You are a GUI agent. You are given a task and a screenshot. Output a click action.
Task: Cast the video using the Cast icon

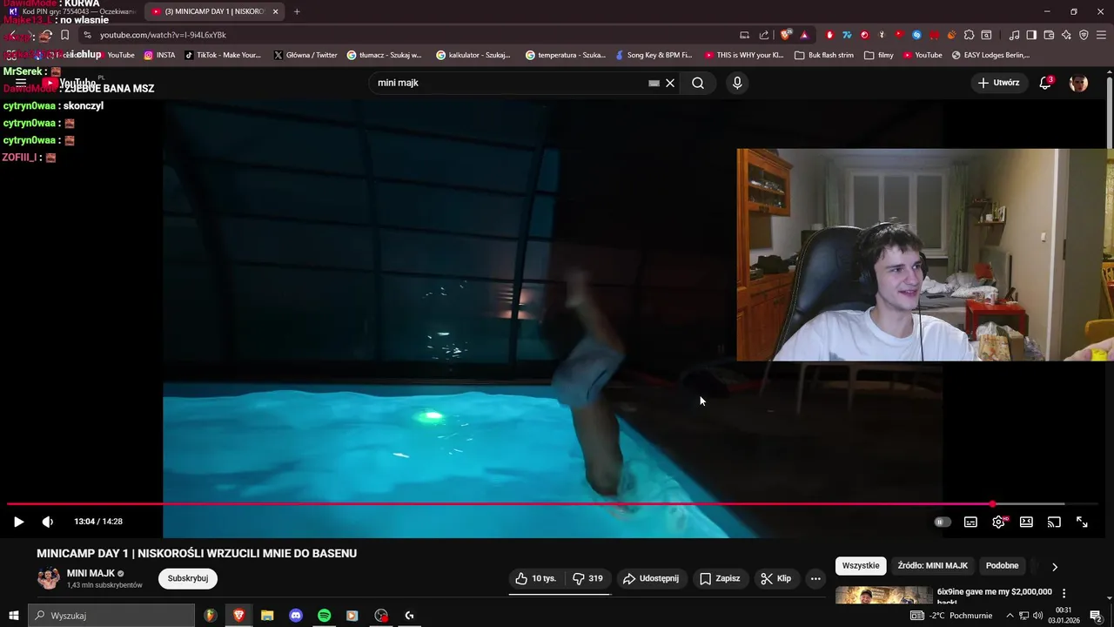[x=1054, y=522]
